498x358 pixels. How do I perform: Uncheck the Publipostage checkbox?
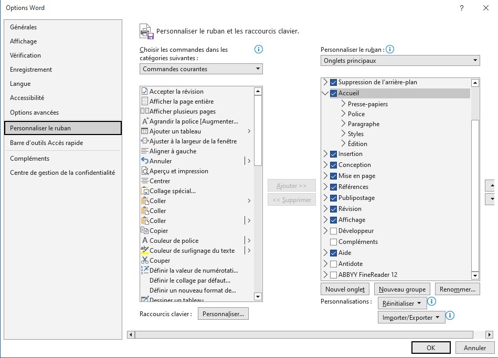coord(333,198)
